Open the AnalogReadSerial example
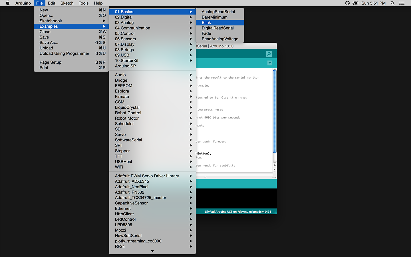Image resolution: width=411 pixels, height=257 pixels. [x=220, y=12]
